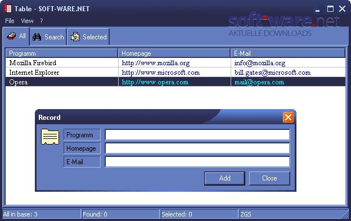
Task: Click the yellow note icon in Record dialog
Action: (50, 137)
